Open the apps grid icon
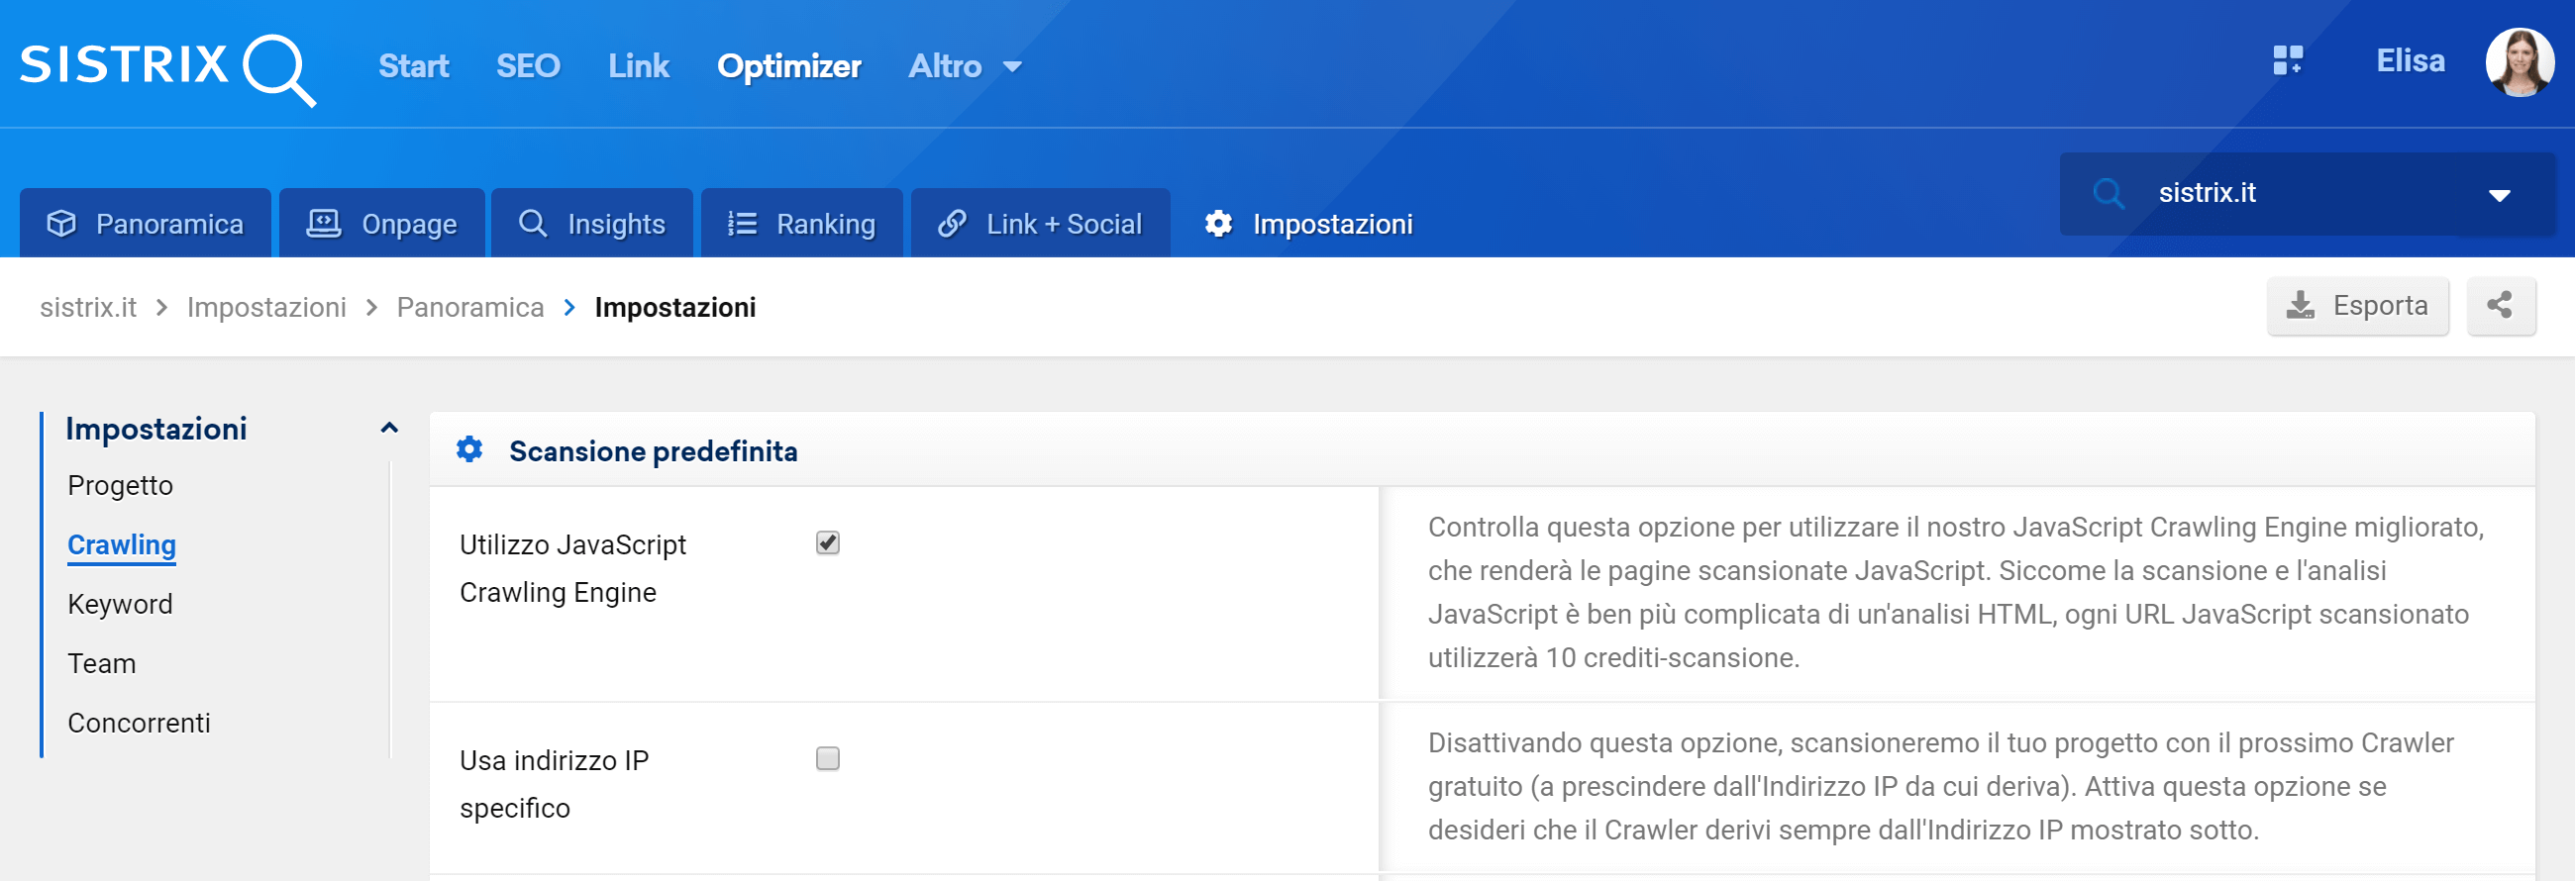This screenshot has width=2575, height=881. pos(2287,61)
